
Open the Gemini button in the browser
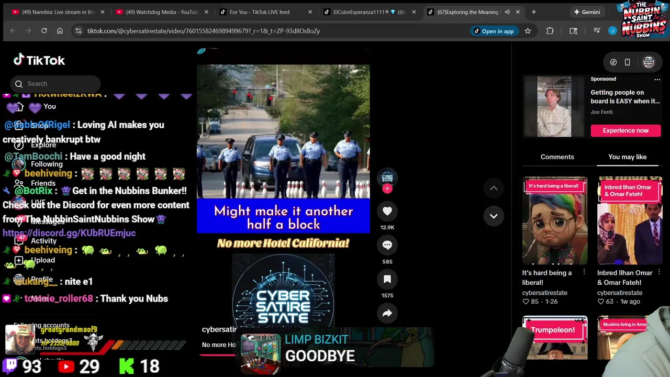pyautogui.click(x=586, y=12)
